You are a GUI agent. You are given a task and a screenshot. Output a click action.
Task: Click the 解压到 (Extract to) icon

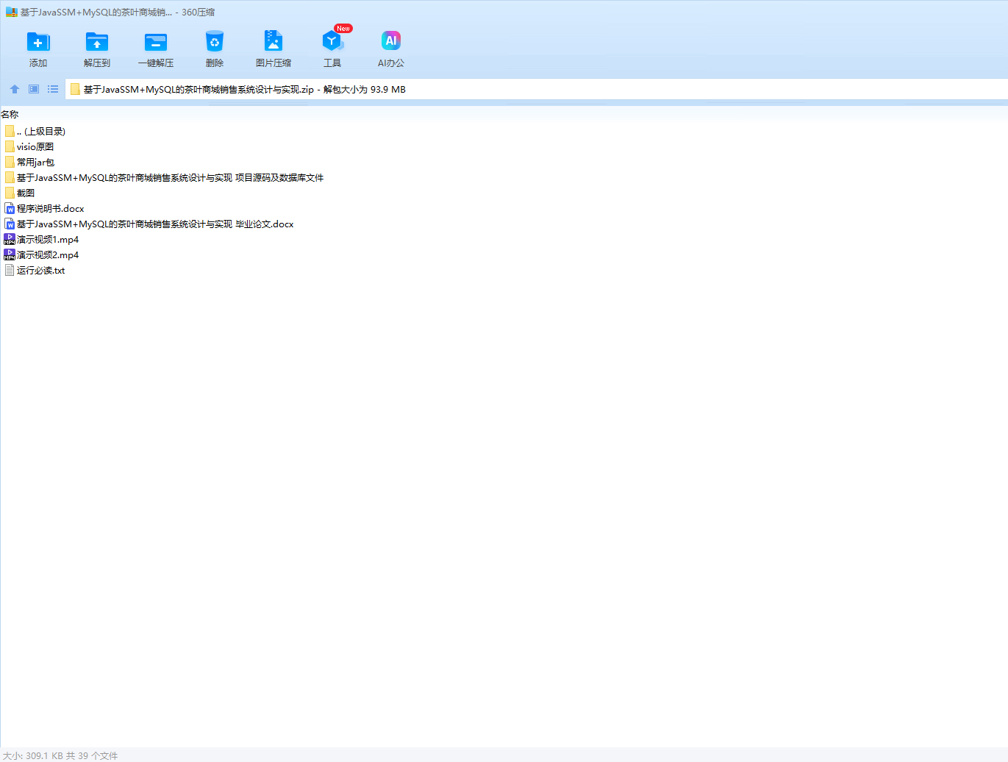click(97, 42)
